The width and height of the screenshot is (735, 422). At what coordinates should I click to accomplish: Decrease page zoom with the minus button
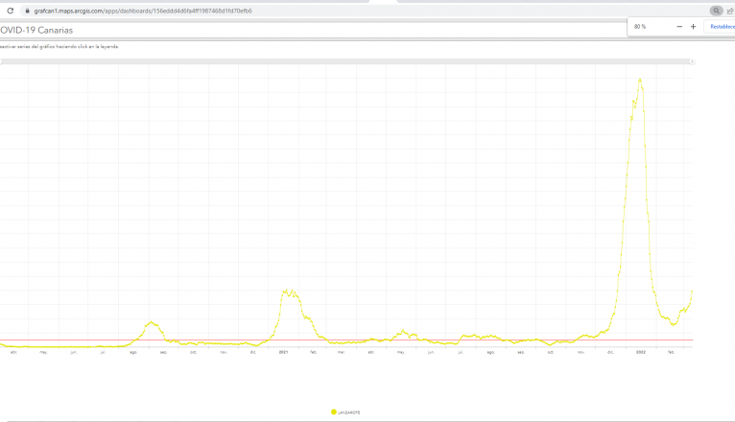coord(679,27)
